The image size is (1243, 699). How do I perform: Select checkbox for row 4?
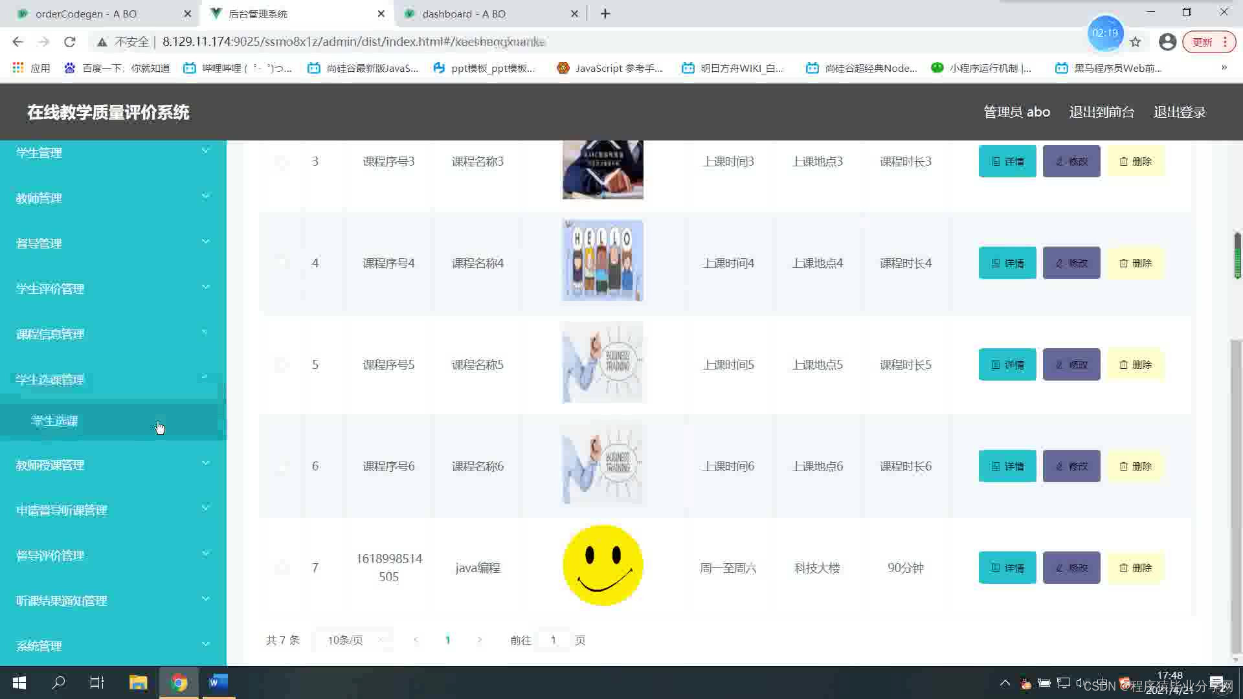click(281, 263)
